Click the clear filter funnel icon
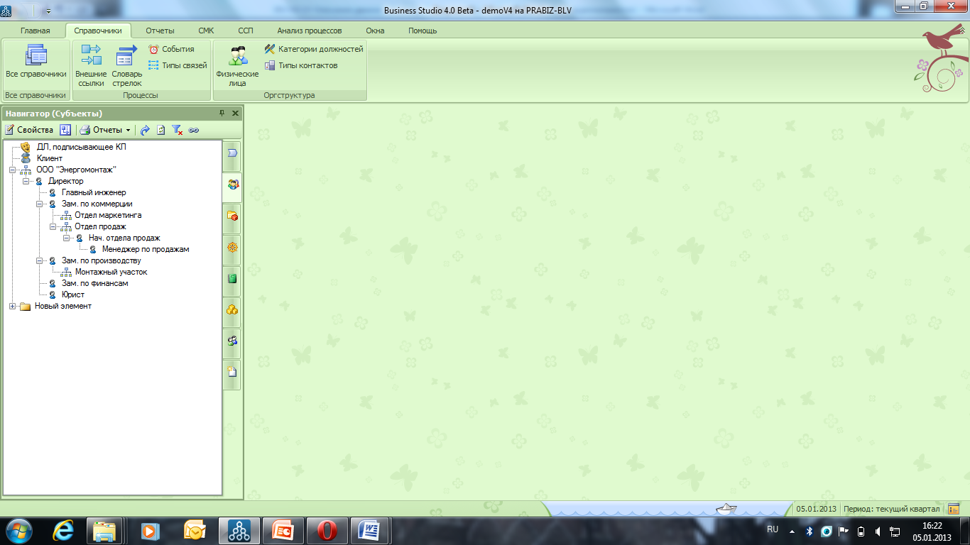Screen dimensions: 970x545 pos(178,130)
